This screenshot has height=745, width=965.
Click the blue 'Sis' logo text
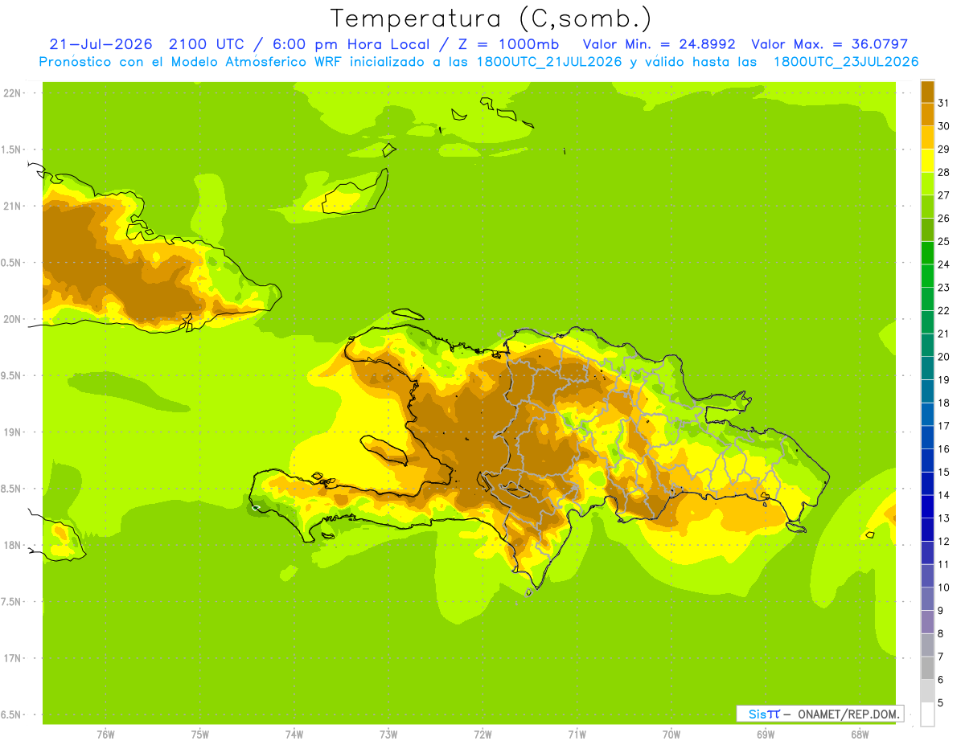click(x=756, y=714)
